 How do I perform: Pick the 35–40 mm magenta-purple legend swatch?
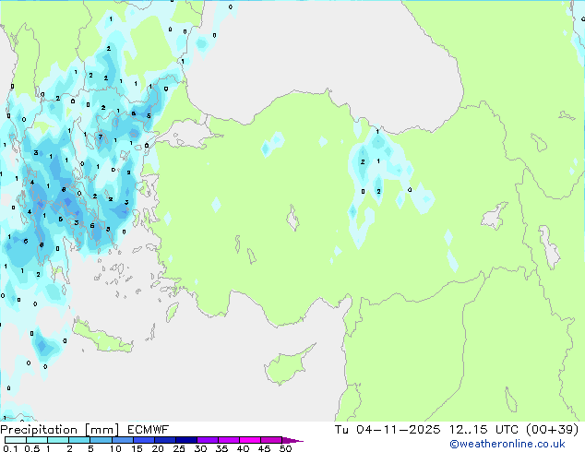(x=229, y=440)
